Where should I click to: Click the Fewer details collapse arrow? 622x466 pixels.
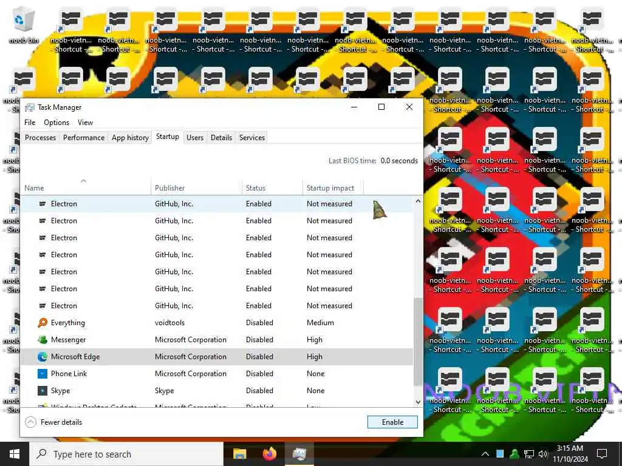click(30, 422)
